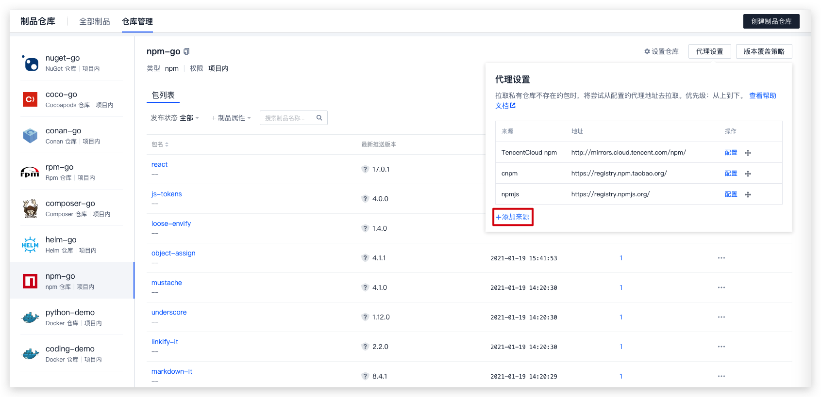Click the 版本覆盖策略 button
The image size is (821, 397).
coord(764,51)
